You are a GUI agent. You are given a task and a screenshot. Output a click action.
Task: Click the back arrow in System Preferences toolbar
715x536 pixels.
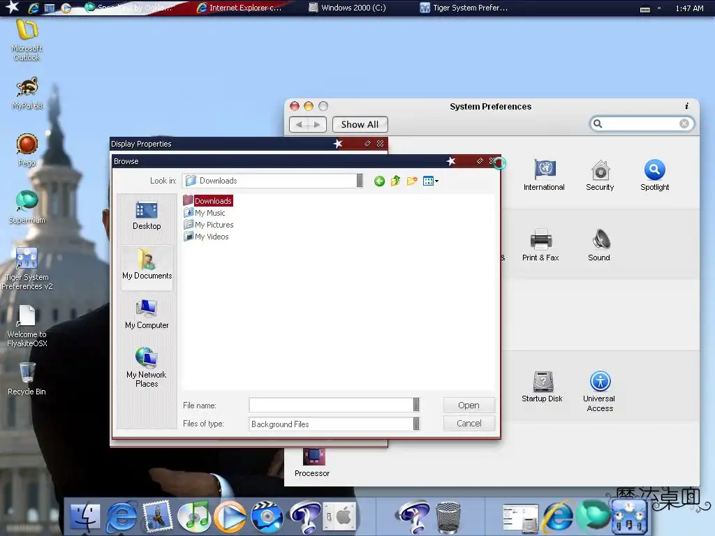299,124
